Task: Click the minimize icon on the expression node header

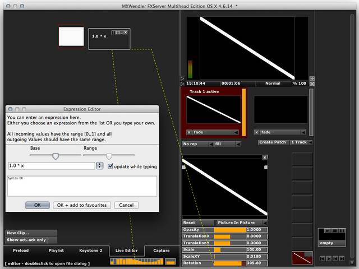Action: (x=122, y=33)
